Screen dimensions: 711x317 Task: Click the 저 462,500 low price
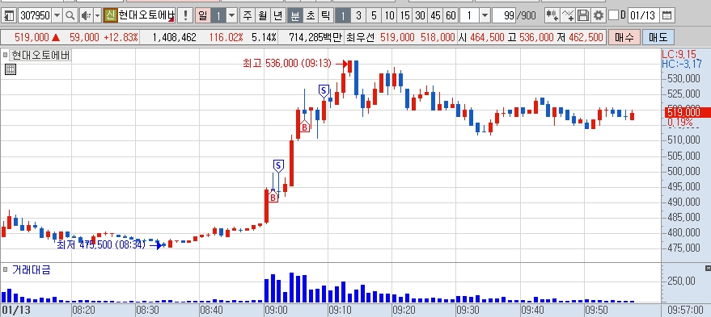(x=579, y=38)
